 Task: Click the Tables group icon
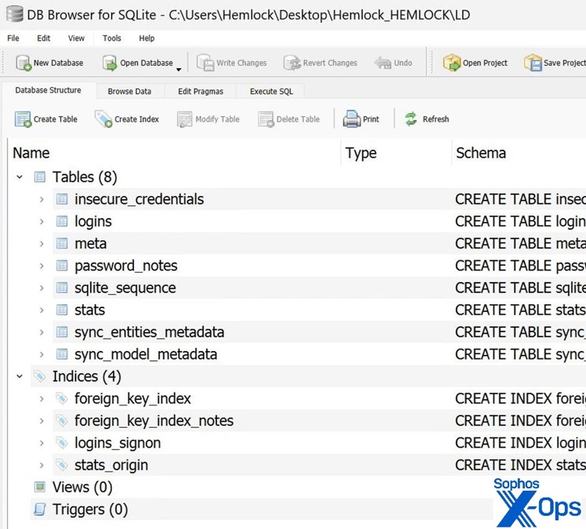pyautogui.click(x=40, y=177)
